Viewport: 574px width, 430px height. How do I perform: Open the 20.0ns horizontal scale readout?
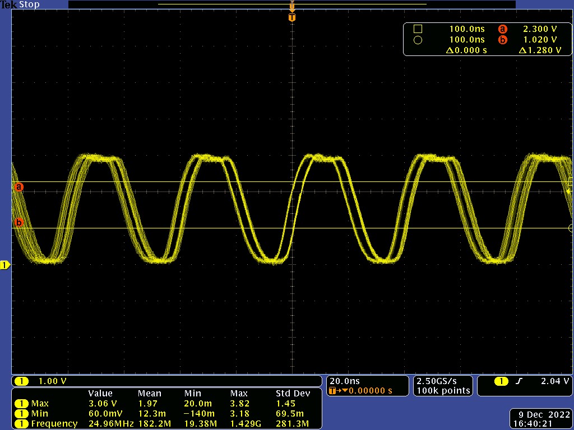(345, 380)
